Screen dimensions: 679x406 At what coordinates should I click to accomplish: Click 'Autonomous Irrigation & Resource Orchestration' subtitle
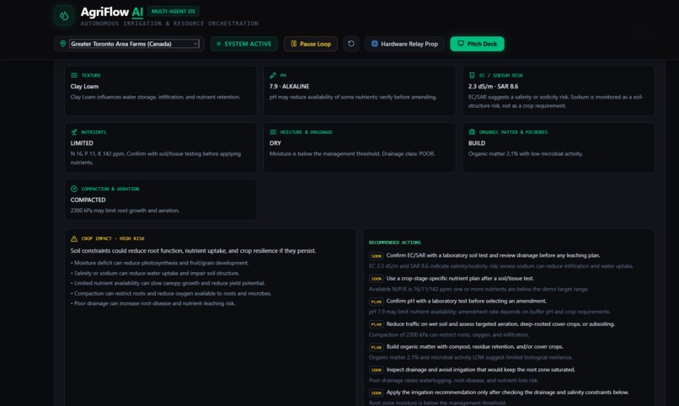click(x=169, y=24)
